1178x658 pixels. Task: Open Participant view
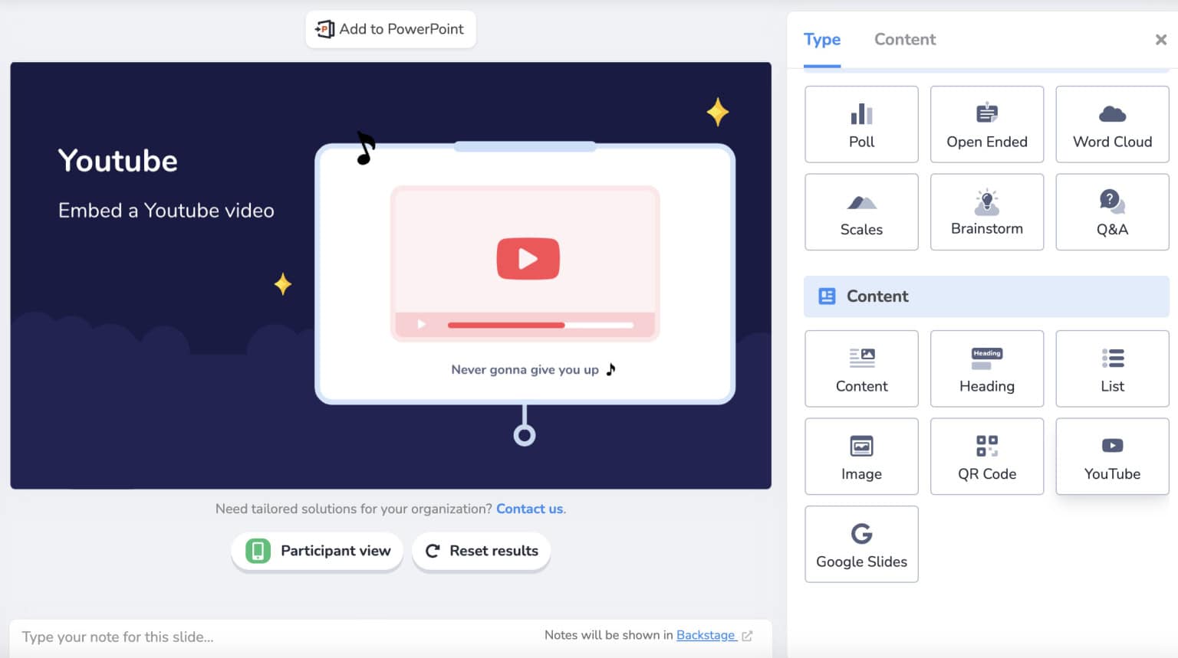[x=318, y=551]
